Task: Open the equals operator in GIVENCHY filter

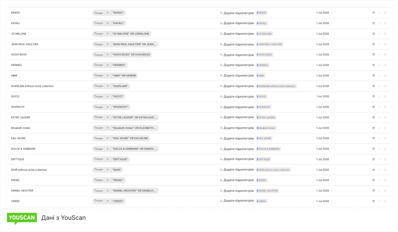Action: [108, 107]
